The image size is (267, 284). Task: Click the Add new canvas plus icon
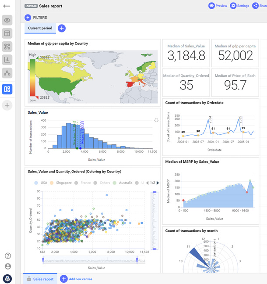pyautogui.click(x=63, y=279)
